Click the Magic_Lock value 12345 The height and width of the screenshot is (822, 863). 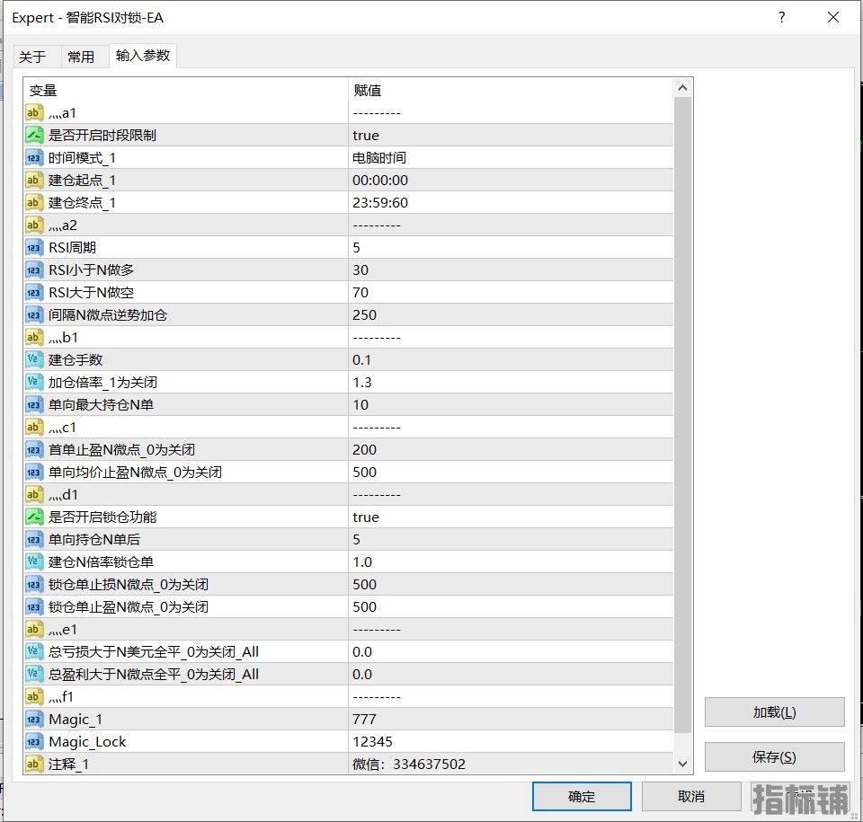pyautogui.click(x=372, y=742)
